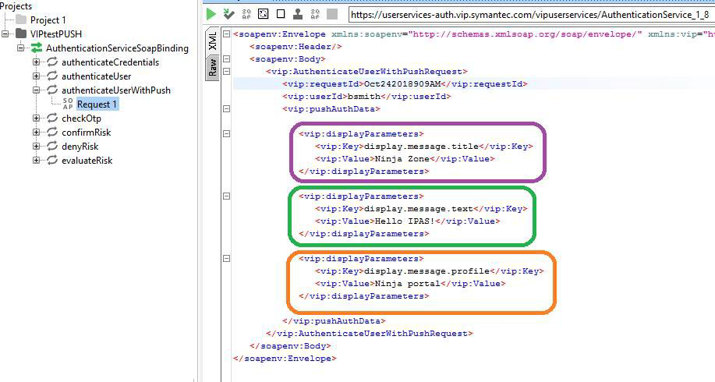
Task: Click the key display.message.text
Action: click(419, 209)
